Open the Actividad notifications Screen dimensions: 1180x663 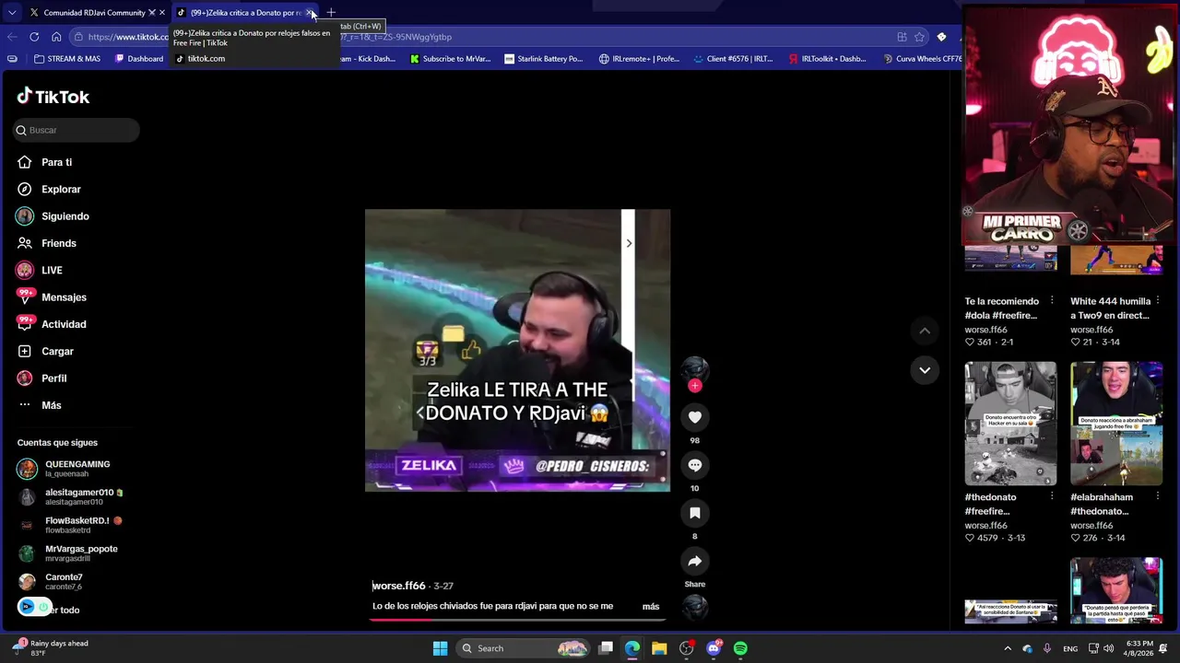click(64, 324)
